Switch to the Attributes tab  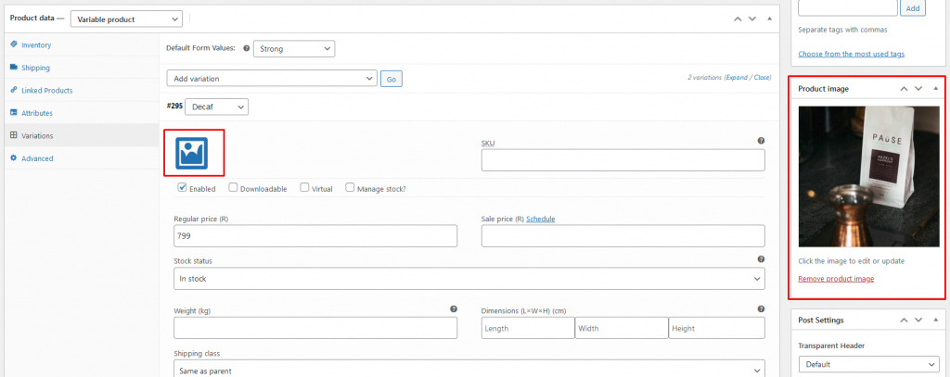click(x=37, y=113)
